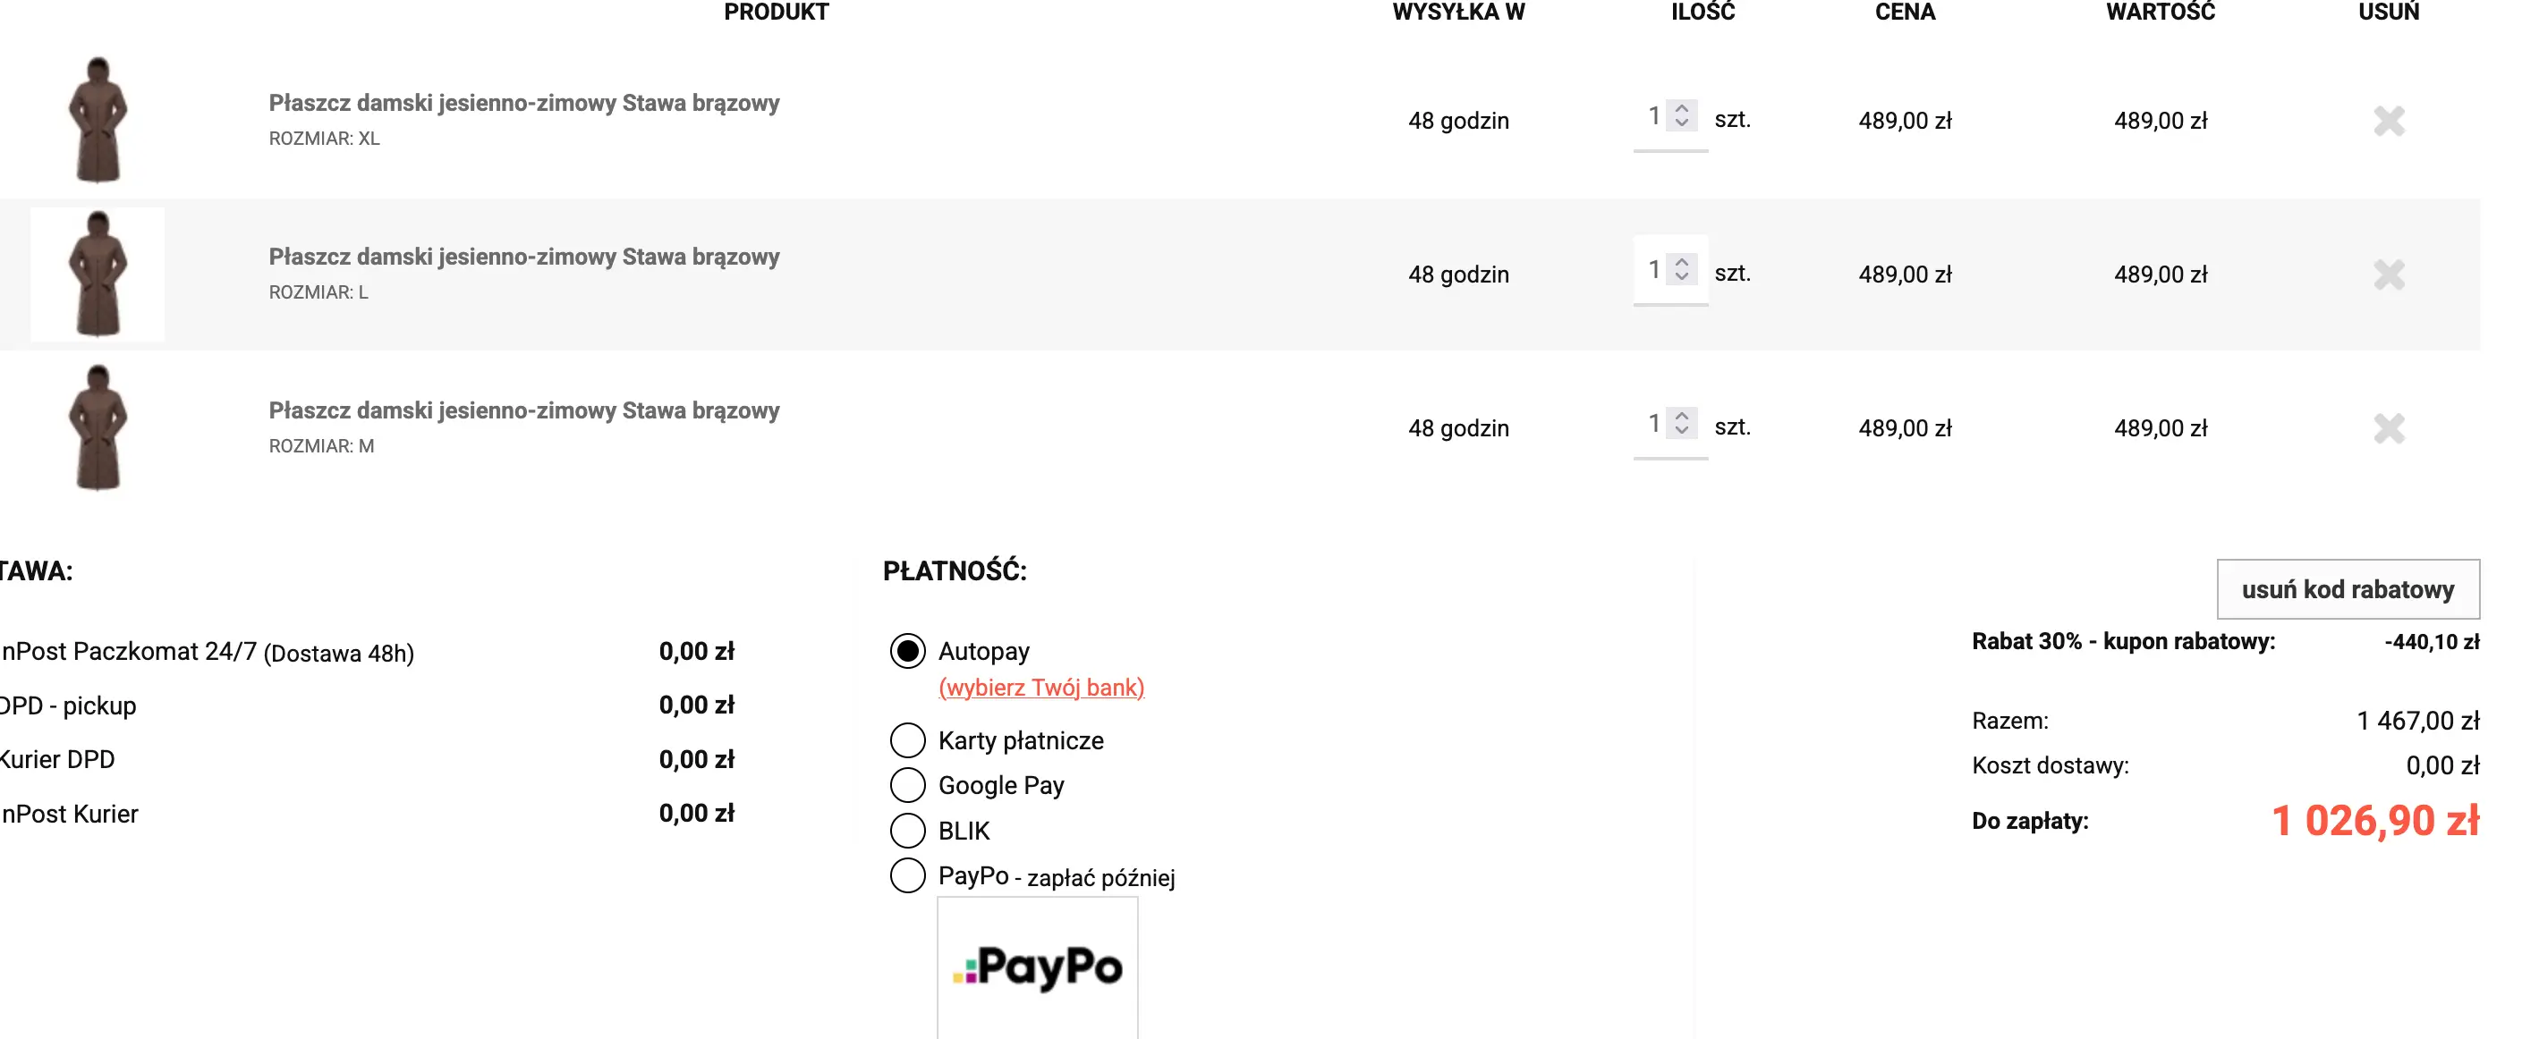The height and width of the screenshot is (1039, 2539).
Task: Pick BLIK as payment method
Action: tap(907, 830)
